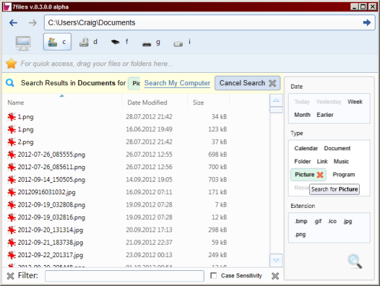This screenshot has width=380, height=286.
Task: Enable Case Sensitivity checkbox
Action: tap(214, 276)
